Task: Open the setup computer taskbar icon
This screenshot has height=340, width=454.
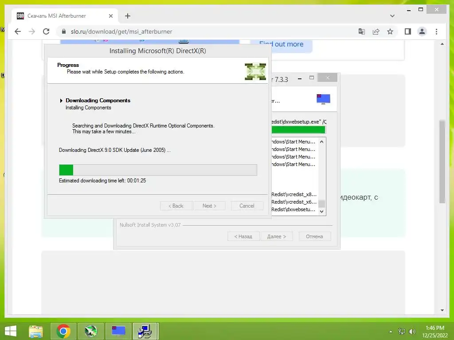Action: [145, 331]
